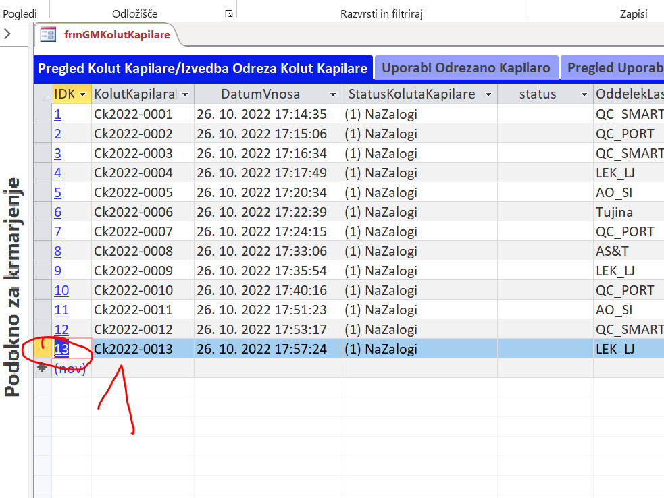Open record link 12
Viewport: 664px width, 498px height.
coord(61,329)
